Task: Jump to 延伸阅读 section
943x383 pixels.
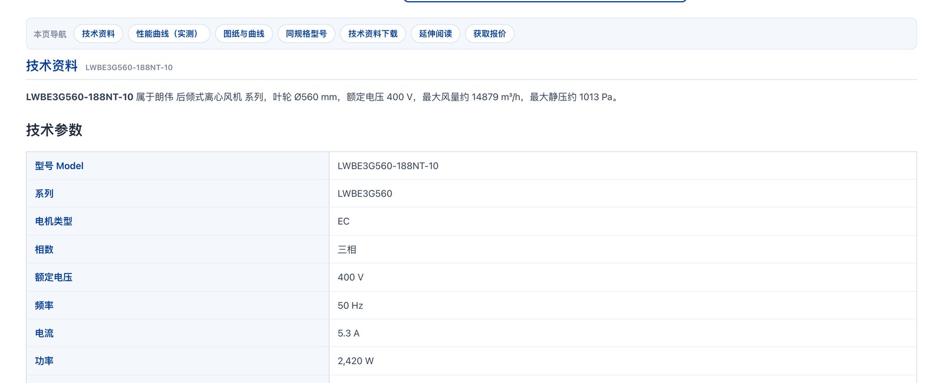Action: click(436, 34)
